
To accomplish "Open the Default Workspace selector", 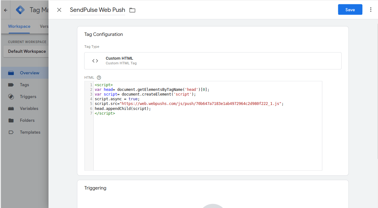I will coord(27,51).
